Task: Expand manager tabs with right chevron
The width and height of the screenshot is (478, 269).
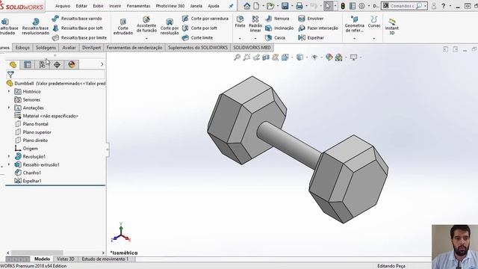Action: (x=102, y=64)
